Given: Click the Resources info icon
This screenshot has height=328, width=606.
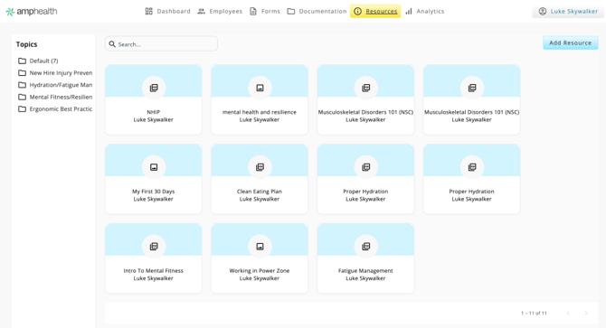Looking at the screenshot, I should [x=358, y=11].
